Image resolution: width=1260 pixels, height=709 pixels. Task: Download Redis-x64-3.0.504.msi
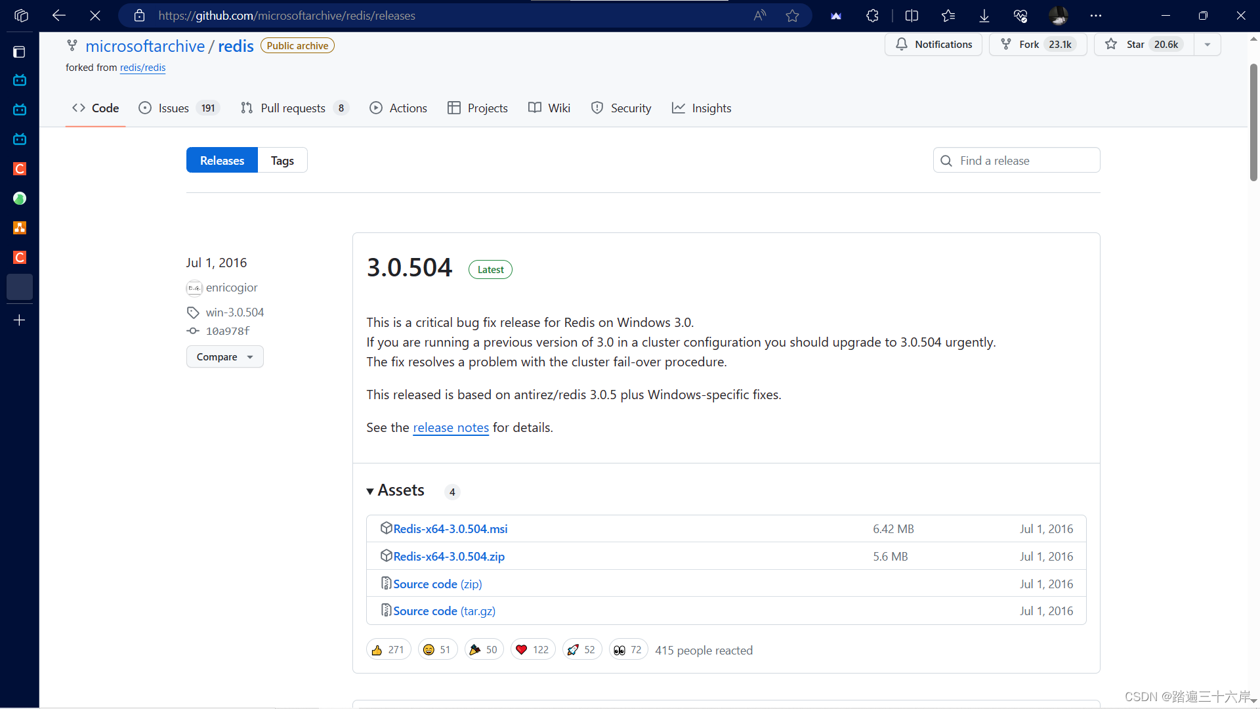[450, 529]
